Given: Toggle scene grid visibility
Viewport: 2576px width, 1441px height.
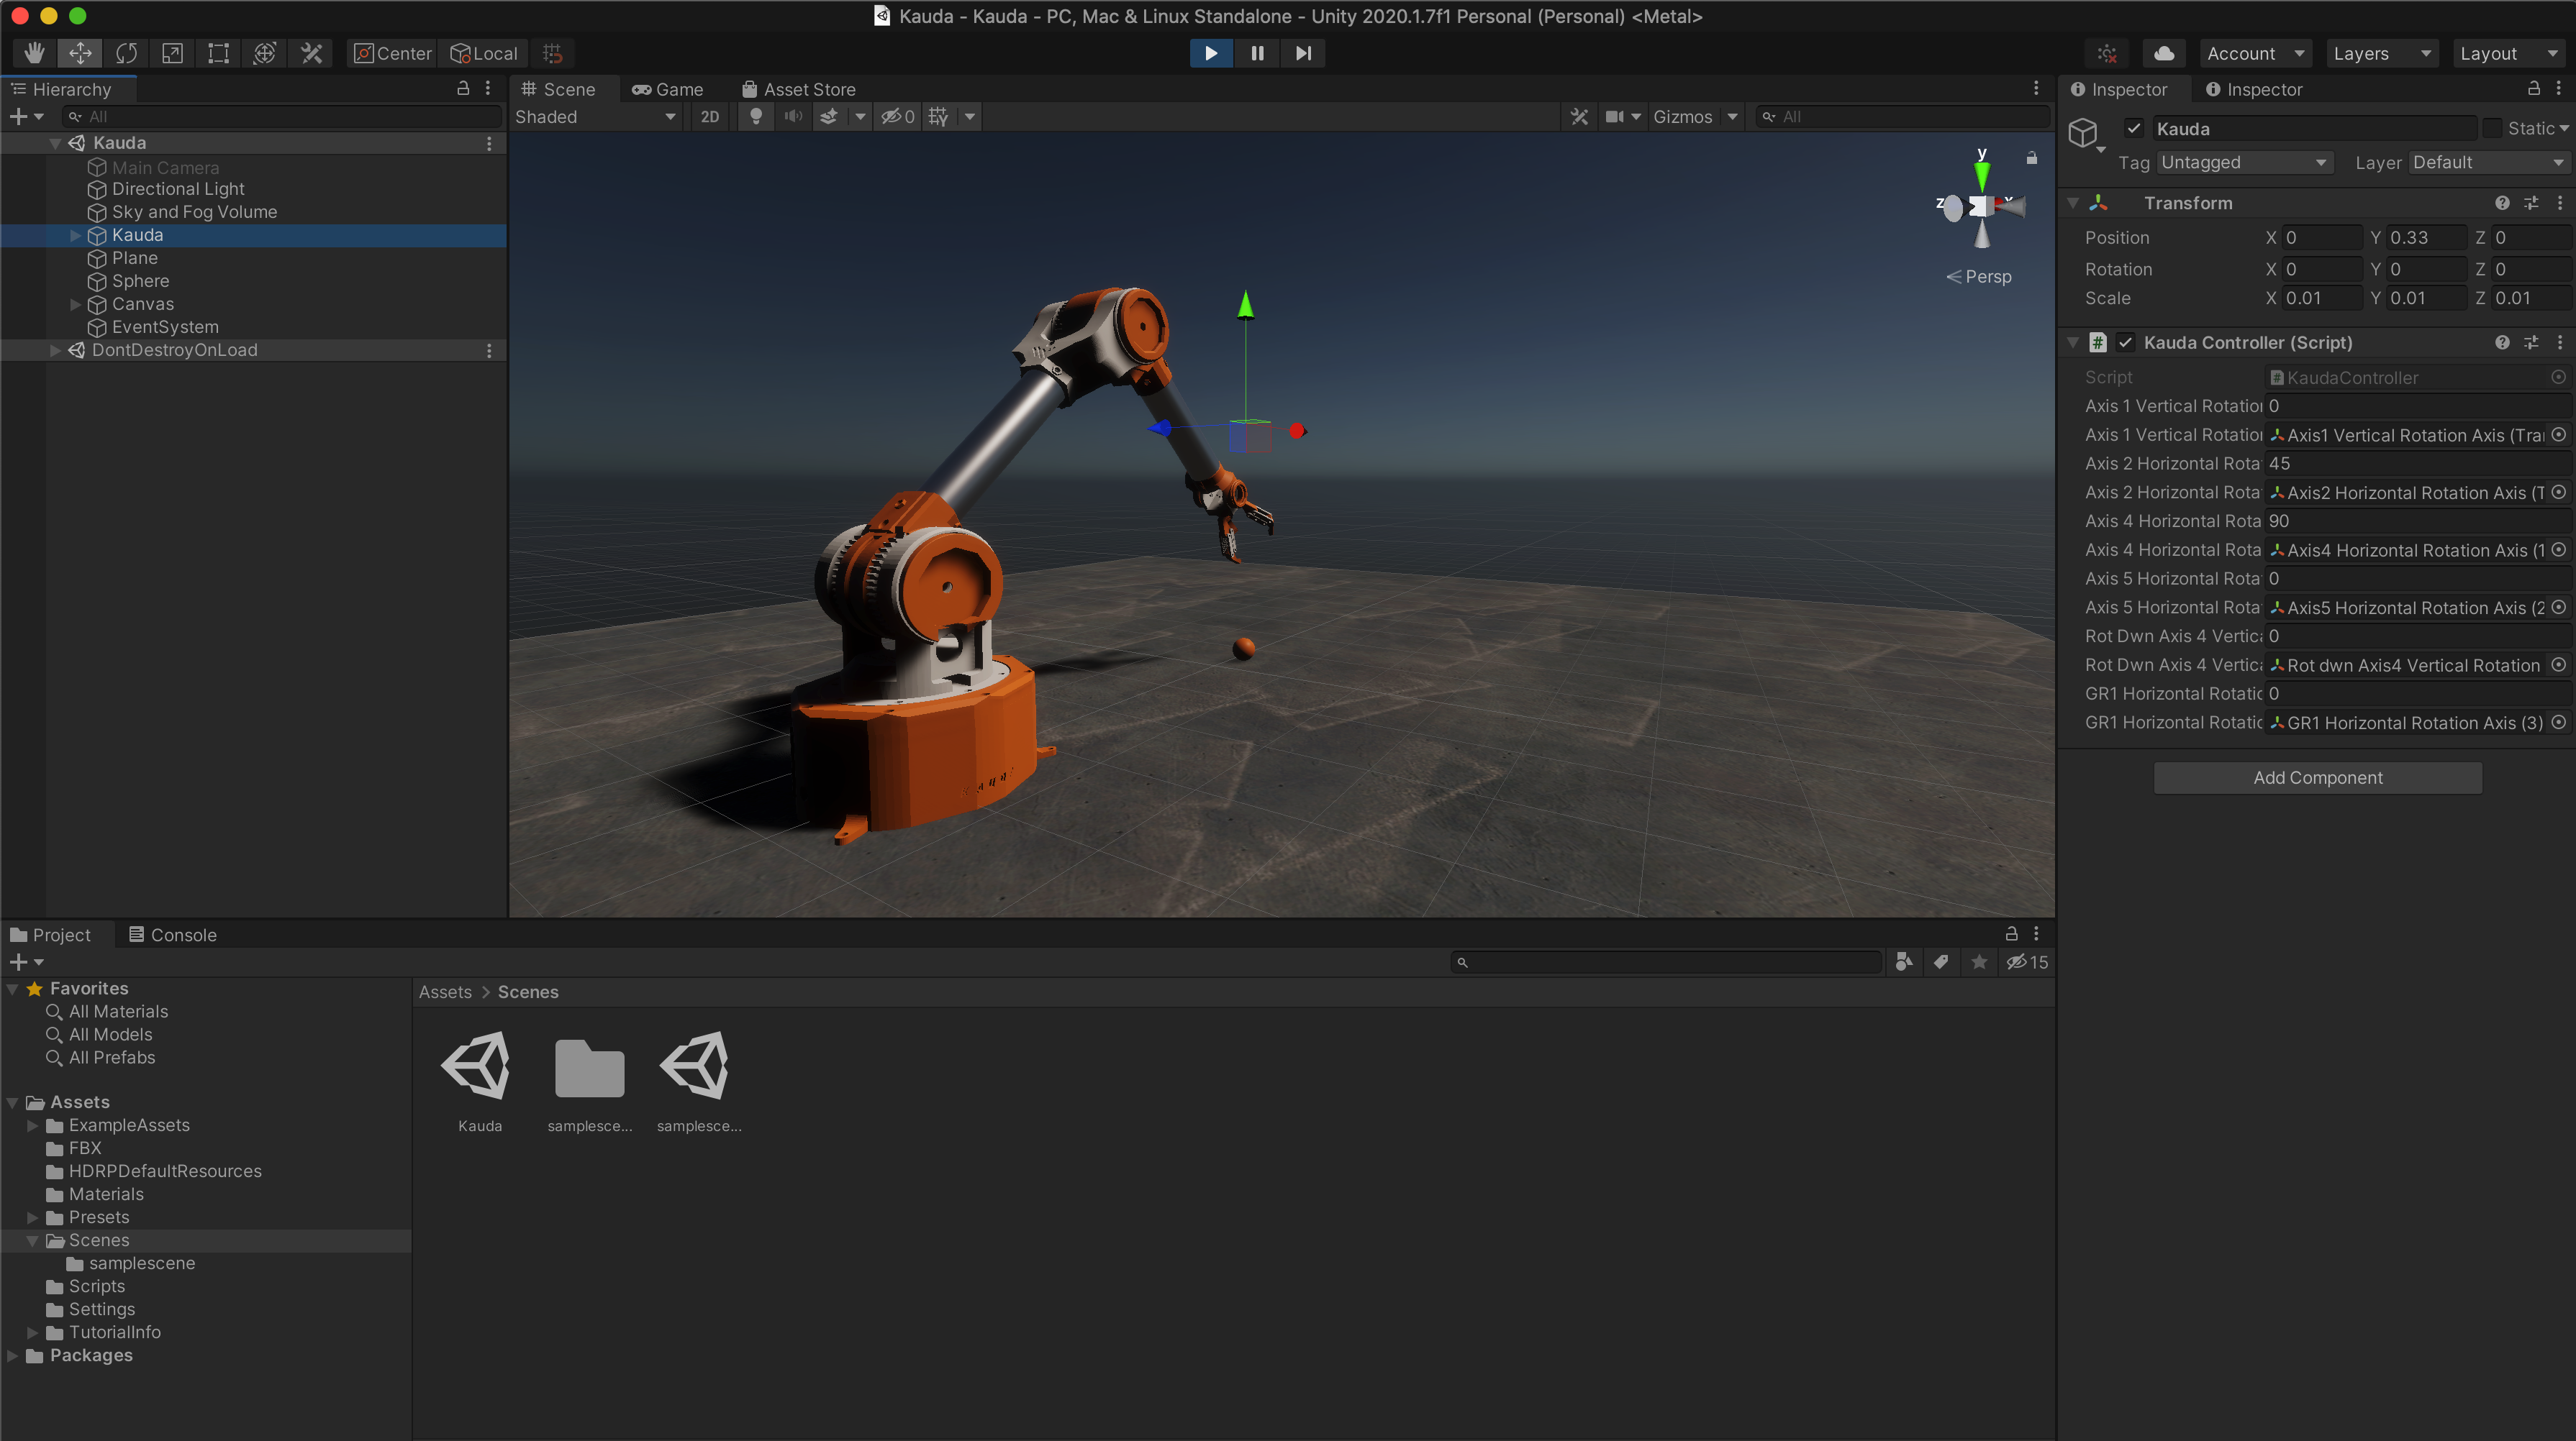Looking at the screenshot, I should (938, 117).
